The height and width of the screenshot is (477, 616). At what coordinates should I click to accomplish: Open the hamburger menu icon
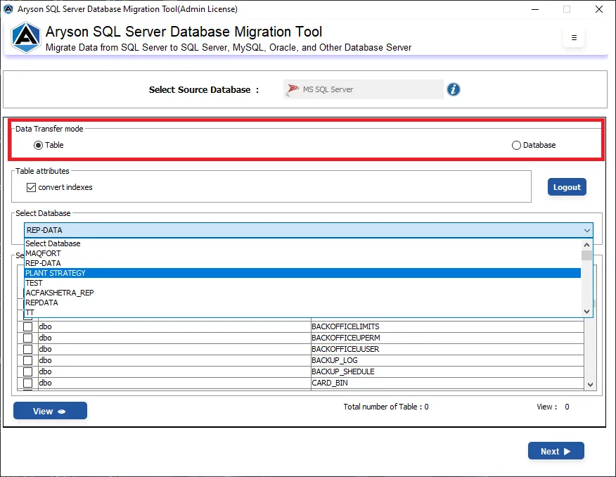574,38
